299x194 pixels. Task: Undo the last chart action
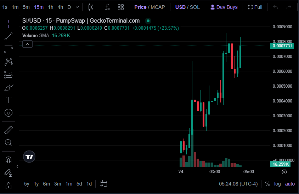point(275,7)
